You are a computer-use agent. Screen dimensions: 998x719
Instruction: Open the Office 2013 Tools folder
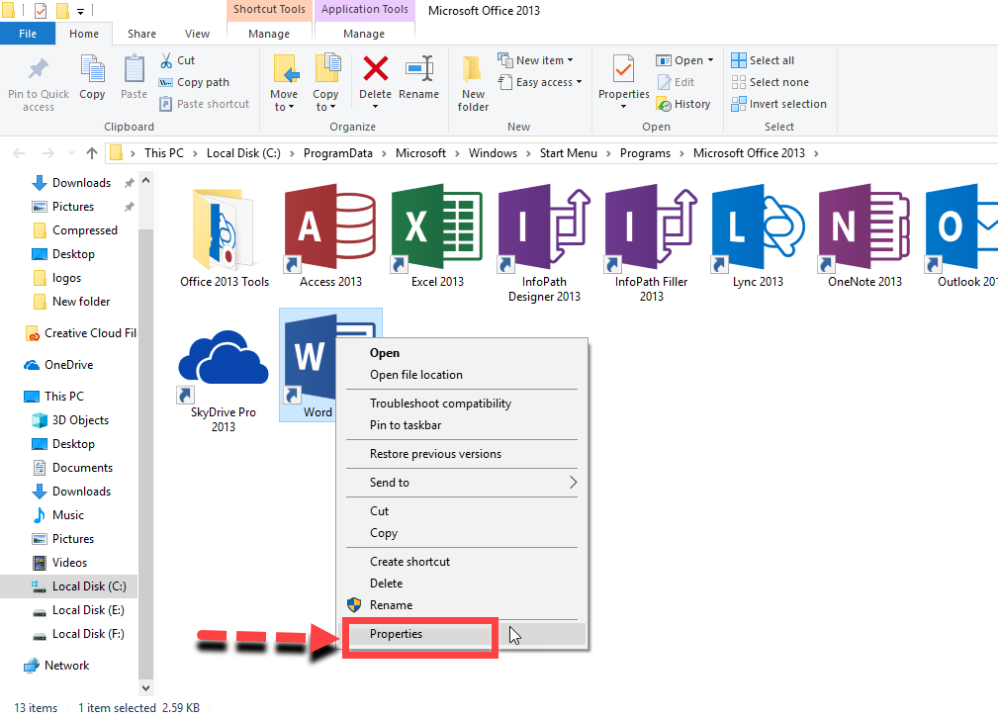pos(224,228)
